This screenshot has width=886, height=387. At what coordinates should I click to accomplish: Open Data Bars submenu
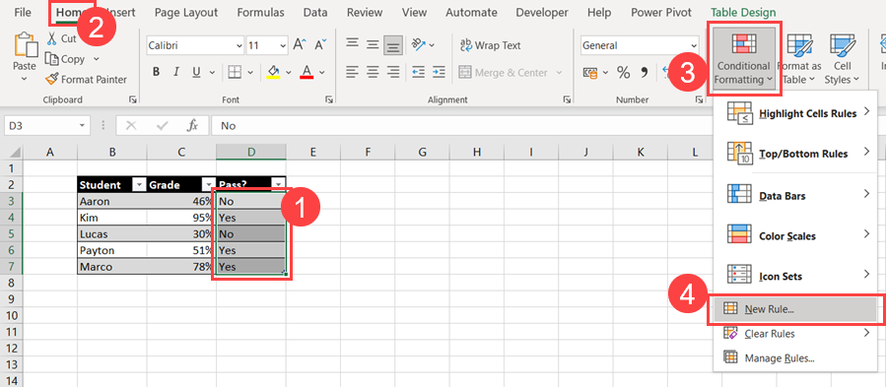click(x=795, y=196)
